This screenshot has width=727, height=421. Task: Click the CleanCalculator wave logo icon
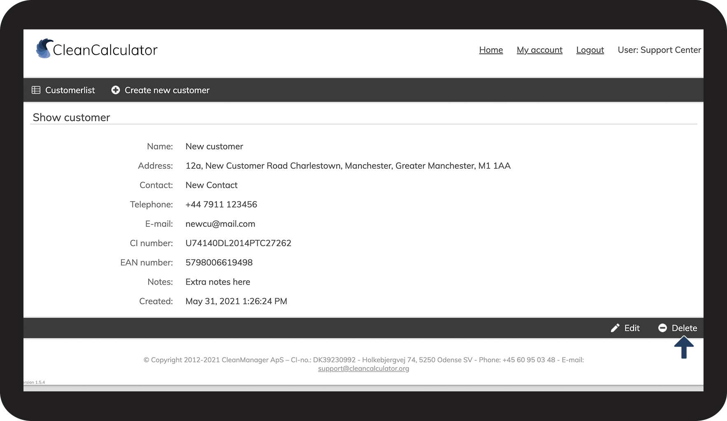44,49
